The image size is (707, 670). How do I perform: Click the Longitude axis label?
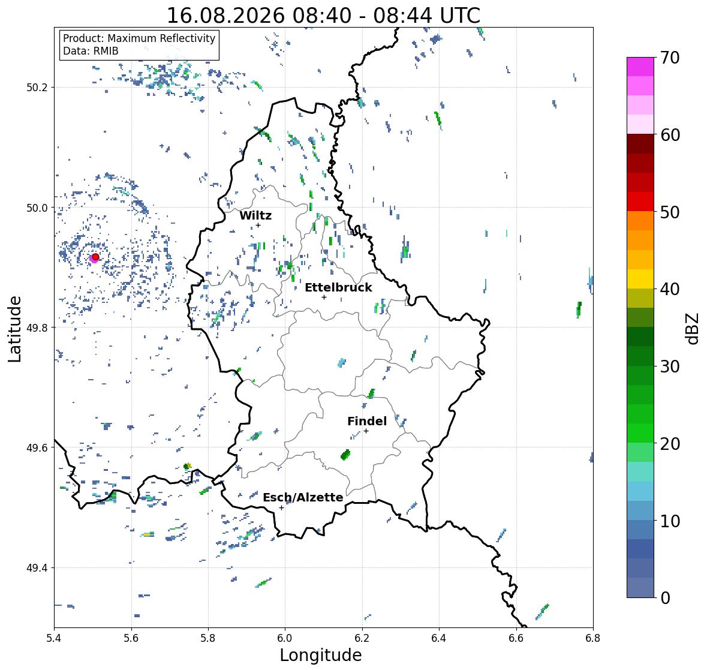[321, 655]
